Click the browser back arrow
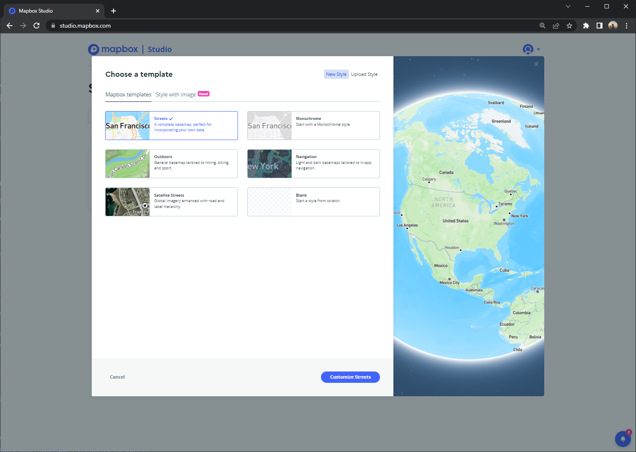The height and width of the screenshot is (452, 636). click(10, 26)
